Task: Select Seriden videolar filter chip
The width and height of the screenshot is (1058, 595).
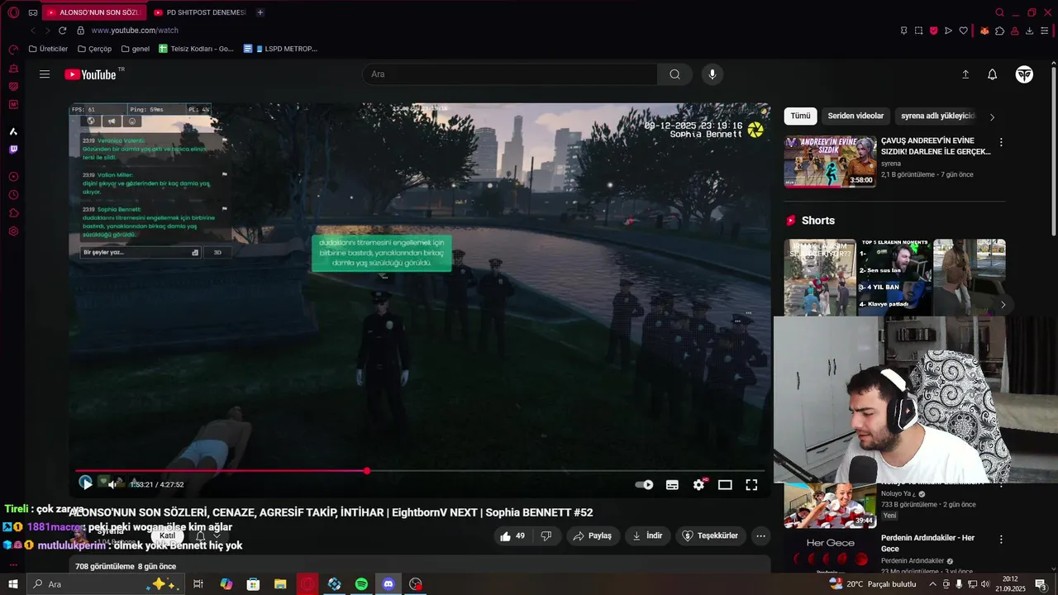Action: (x=855, y=116)
